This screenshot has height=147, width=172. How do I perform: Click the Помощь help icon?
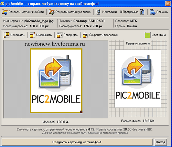pos(153,12)
